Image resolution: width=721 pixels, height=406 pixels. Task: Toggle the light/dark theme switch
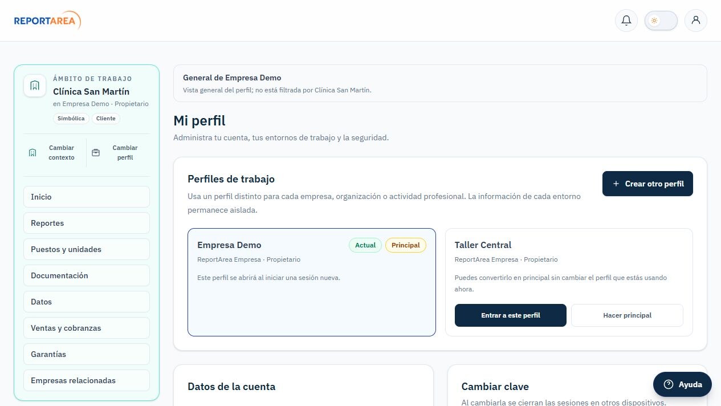661,21
